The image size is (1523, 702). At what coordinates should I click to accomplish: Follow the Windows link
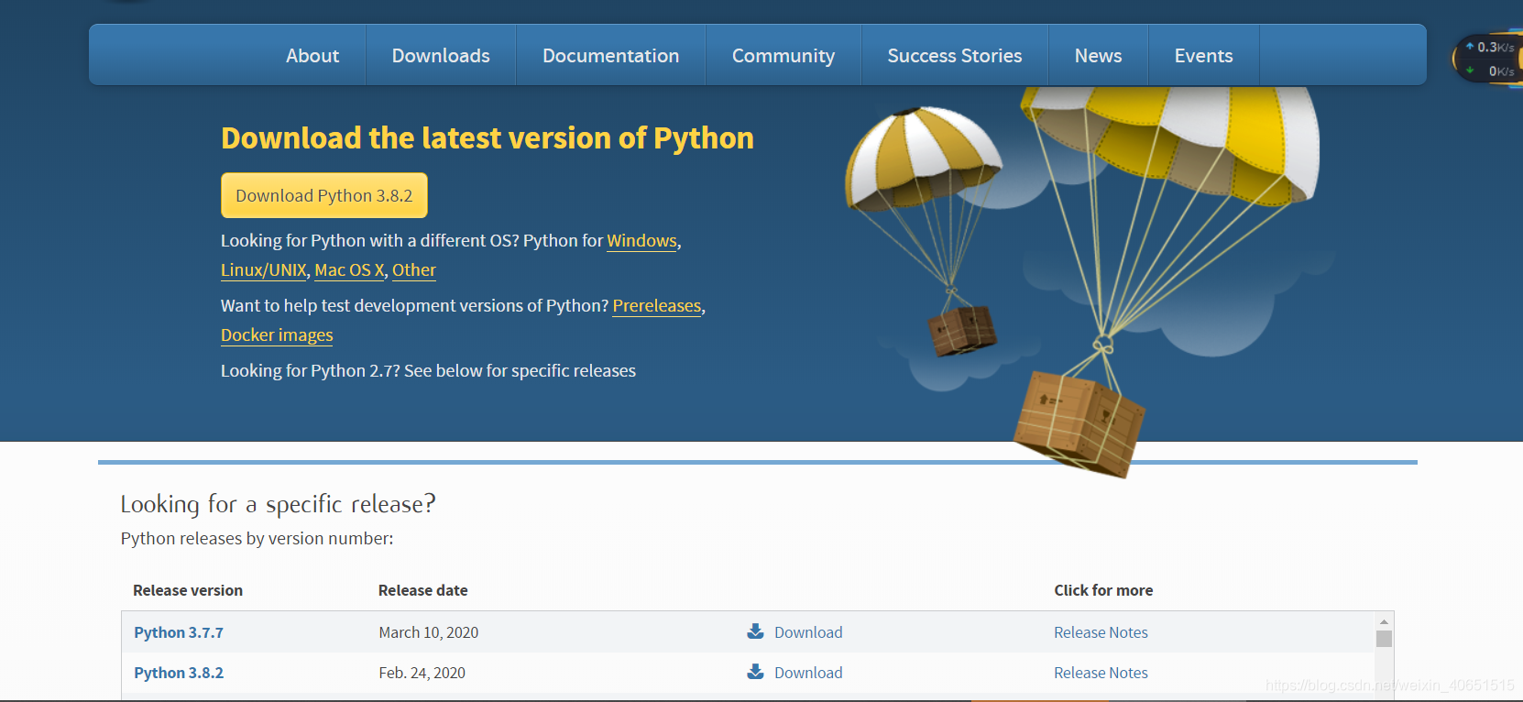click(641, 241)
